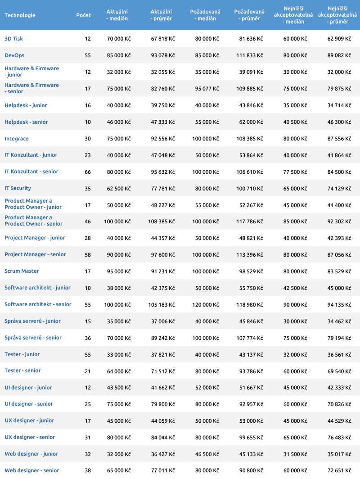This screenshot has width=360, height=479.
Task: Open Správa serverů - junior link
Action: tap(33, 321)
